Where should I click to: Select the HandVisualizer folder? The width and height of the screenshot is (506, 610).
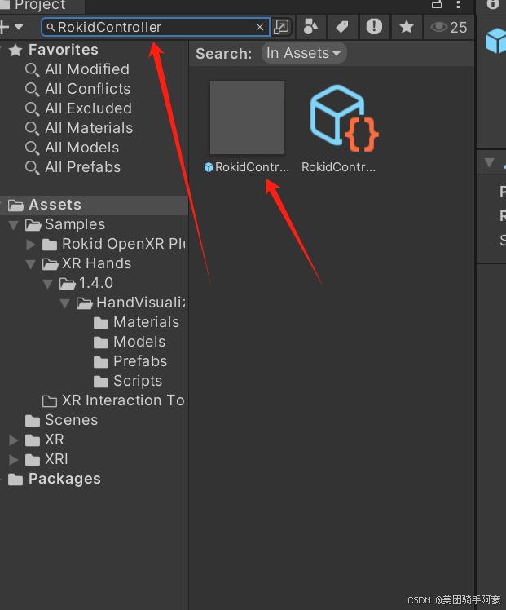click(x=141, y=303)
